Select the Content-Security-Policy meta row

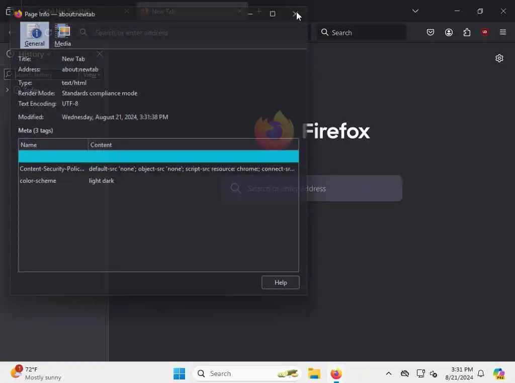tap(158, 169)
